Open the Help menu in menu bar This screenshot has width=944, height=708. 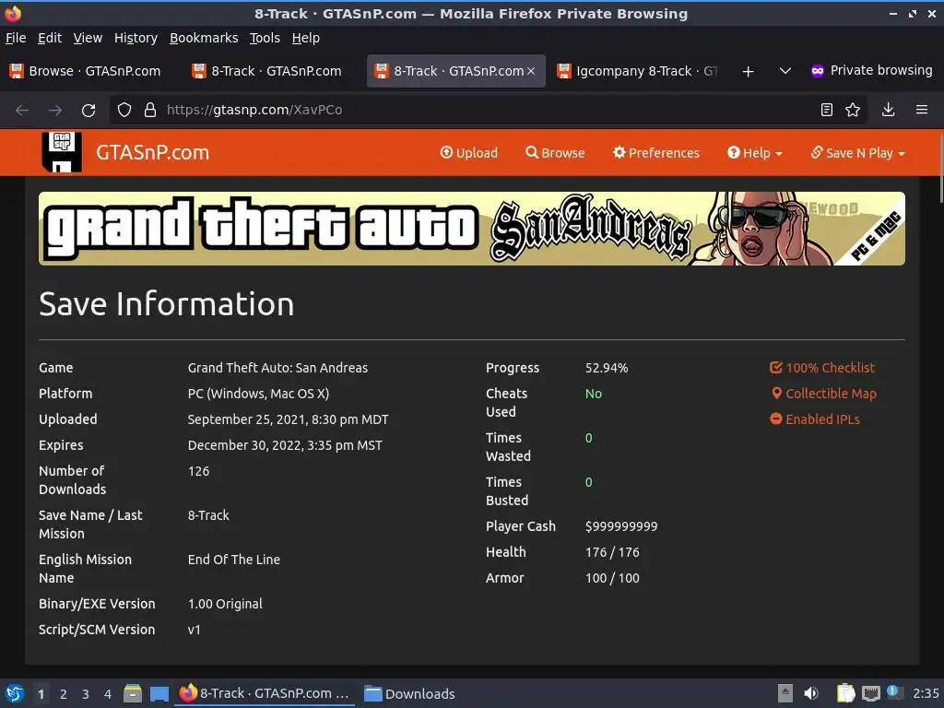tap(306, 38)
